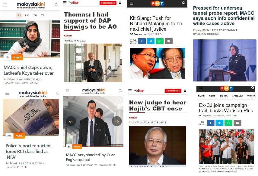Share Kit Siang article via Twitter
The image size is (258, 176).
pos(151,41)
